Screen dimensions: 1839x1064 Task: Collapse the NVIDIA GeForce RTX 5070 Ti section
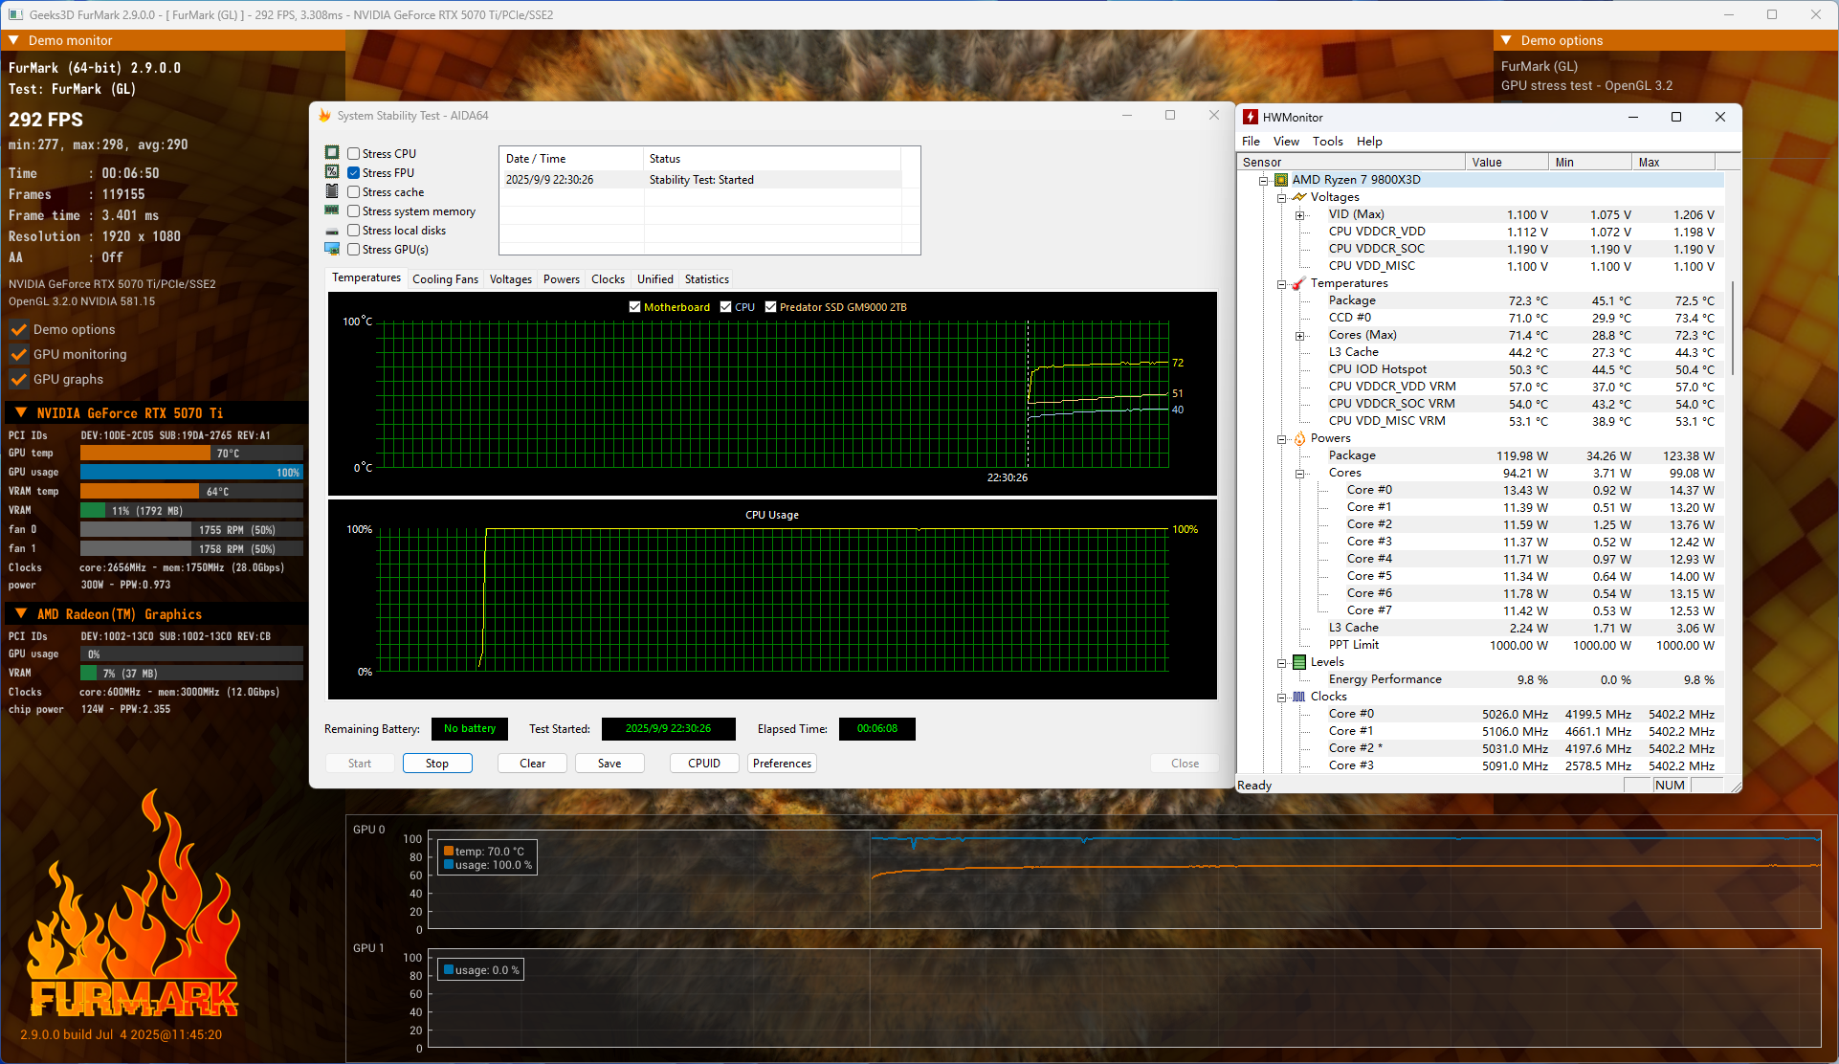pyautogui.click(x=21, y=413)
